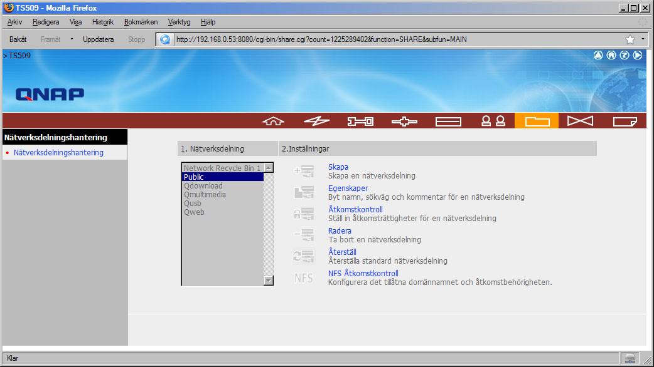Open the bow-tie shaped icon in navigation bar
Image resolution: width=654 pixels, height=367 pixels.
pos(580,121)
